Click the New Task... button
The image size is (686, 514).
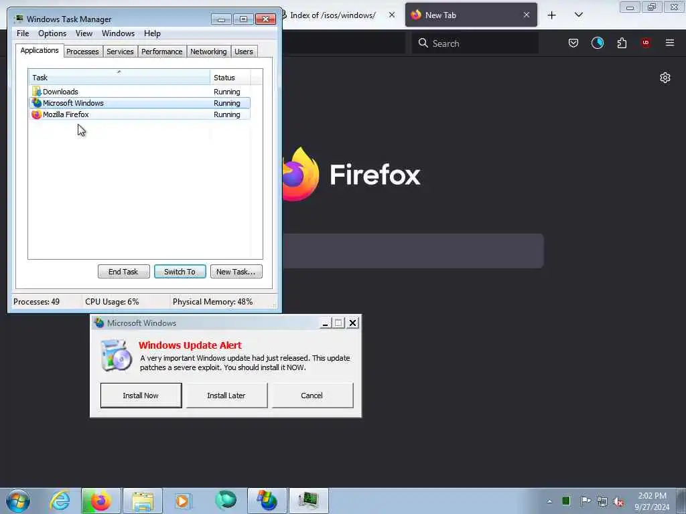point(236,272)
